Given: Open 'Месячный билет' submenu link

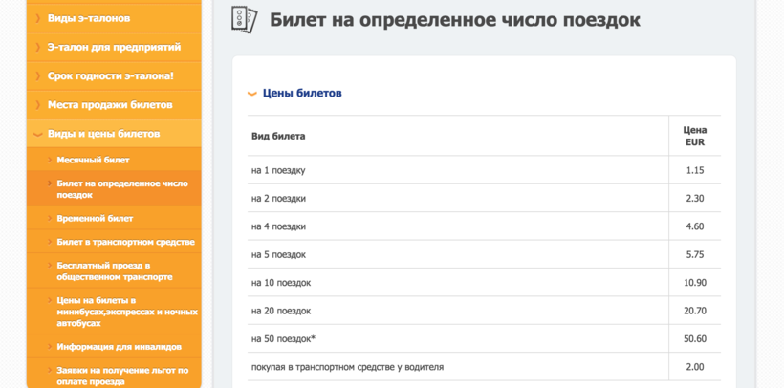Looking at the screenshot, I should (x=93, y=160).
